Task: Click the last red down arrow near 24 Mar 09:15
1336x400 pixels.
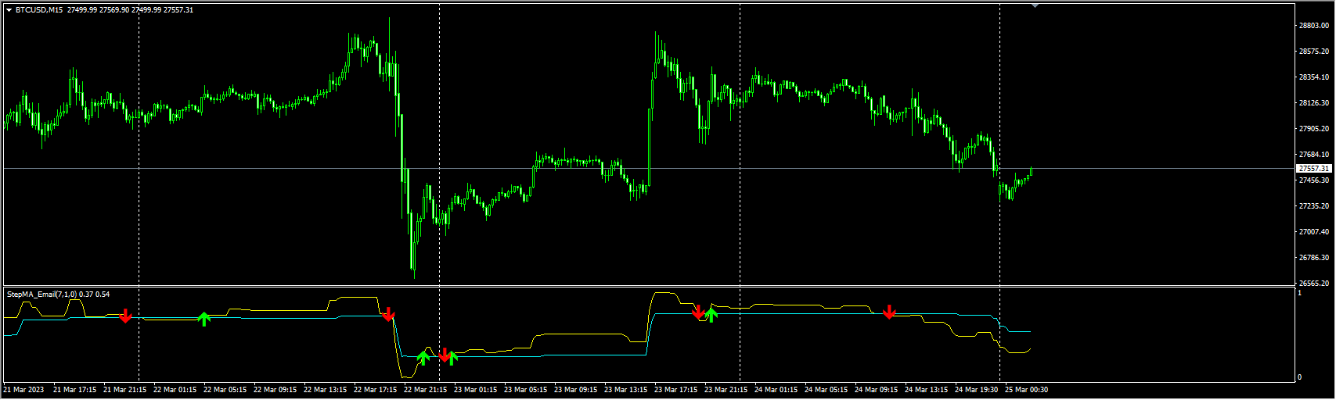Action: tap(889, 312)
